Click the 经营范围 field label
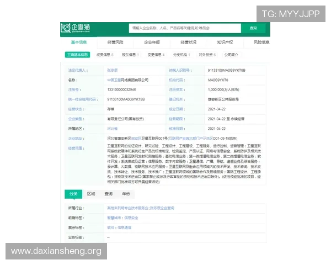 76,149
